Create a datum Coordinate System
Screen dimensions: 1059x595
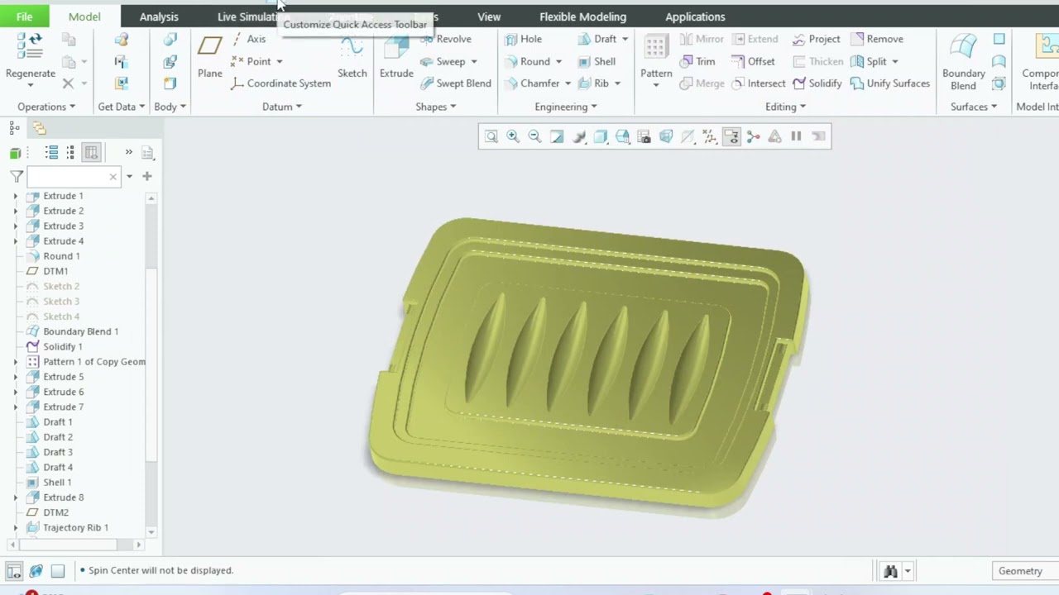pyautogui.click(x=280, y=83)
